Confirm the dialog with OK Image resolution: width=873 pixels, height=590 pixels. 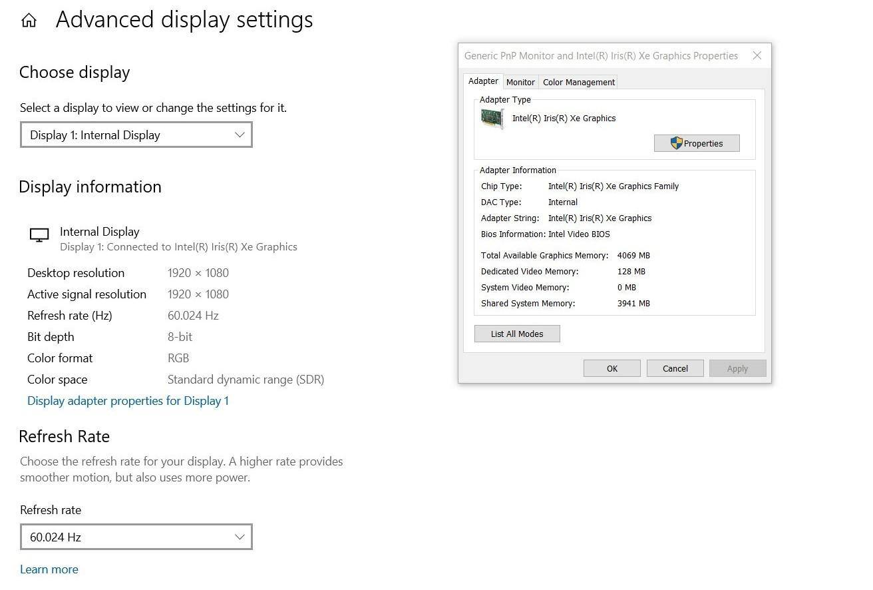point(612,369)
